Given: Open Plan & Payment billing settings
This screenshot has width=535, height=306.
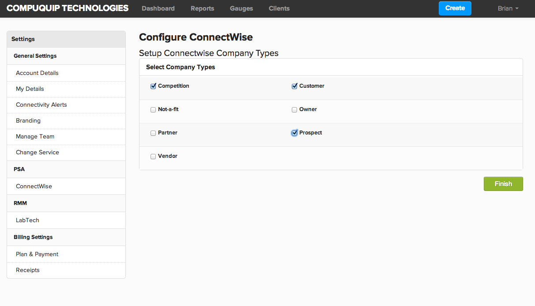Looking at the screenshot, I should click(37, 254).
